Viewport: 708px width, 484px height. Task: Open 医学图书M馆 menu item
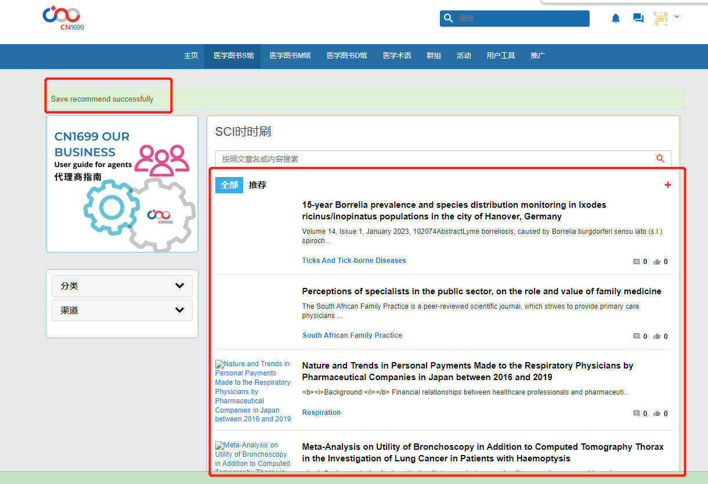click(x=290, y=56)
